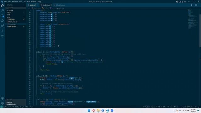Open the Run and Debug view
The width and height of the screenshot is (201, 113).
pyautogui.click(x=3, y=21)
